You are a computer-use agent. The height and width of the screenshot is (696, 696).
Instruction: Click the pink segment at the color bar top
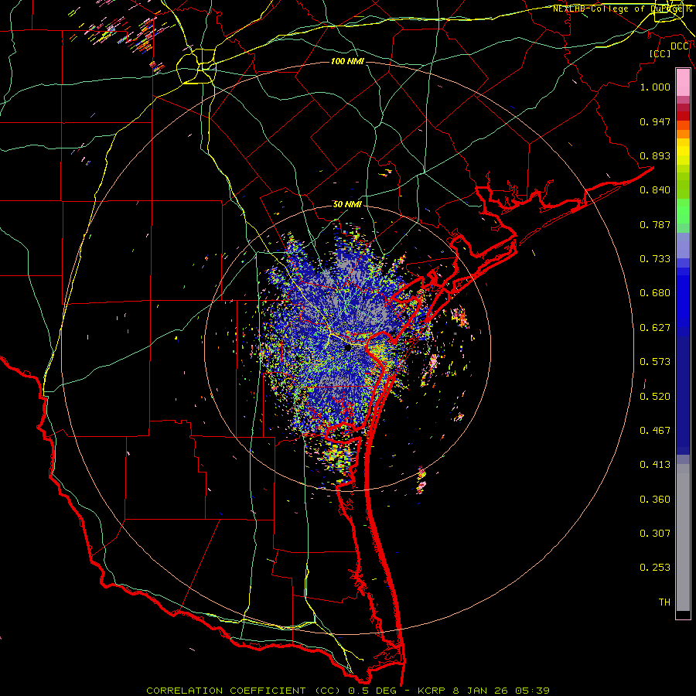click(683, 82)
